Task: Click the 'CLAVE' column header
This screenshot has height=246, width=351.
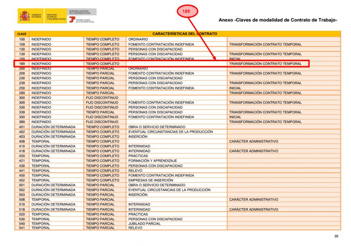Action: pos(22,34)
